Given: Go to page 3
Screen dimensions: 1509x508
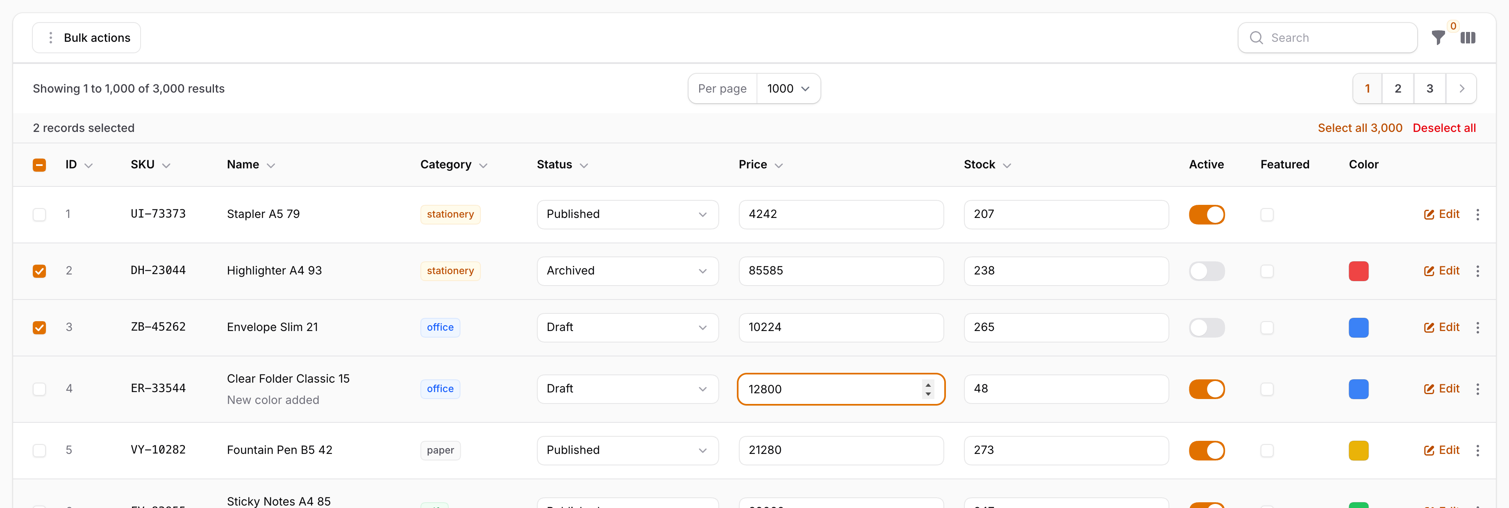Looking at the screenshot, I should tap(1429, 88).
